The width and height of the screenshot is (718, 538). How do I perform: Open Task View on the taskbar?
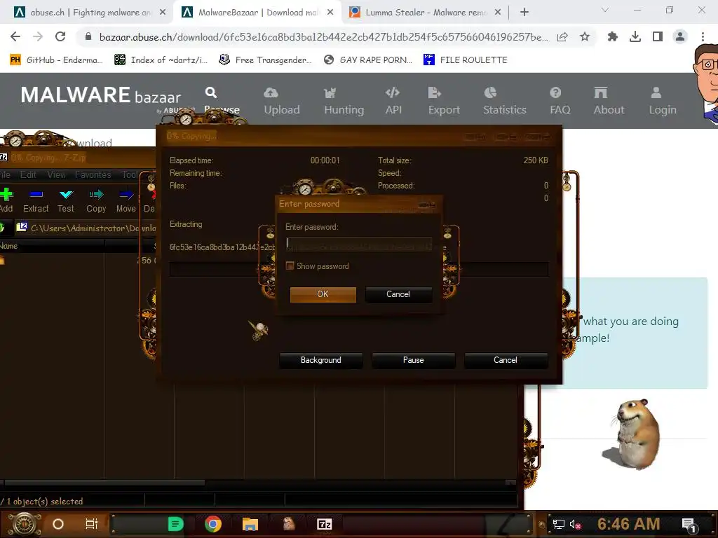[92, 524]
